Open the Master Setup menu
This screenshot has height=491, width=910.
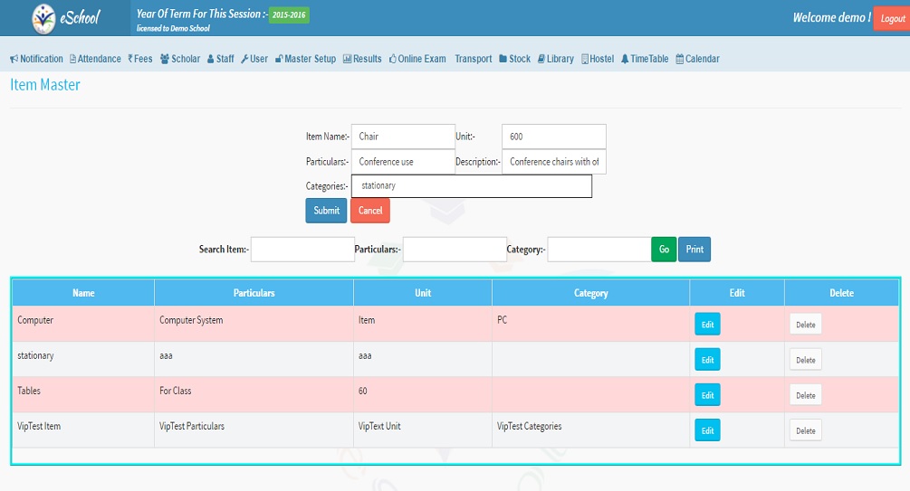[x=305, y=59]
